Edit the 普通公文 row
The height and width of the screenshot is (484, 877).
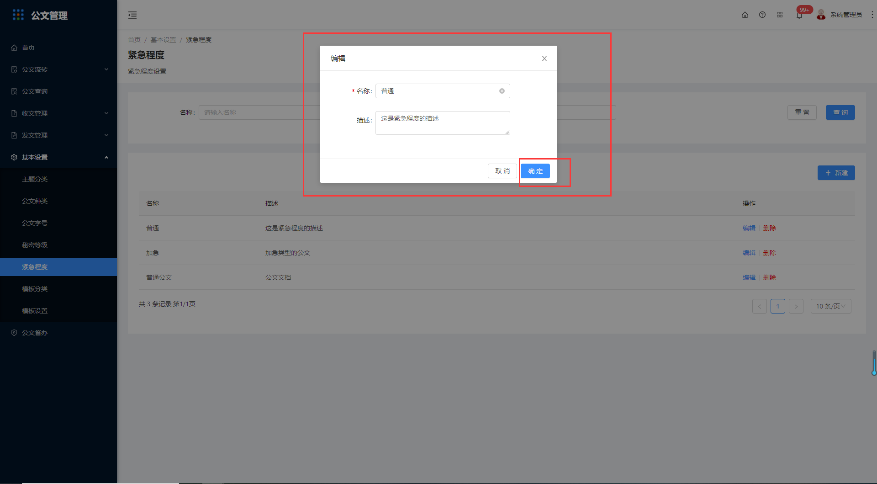(x=749, y=277)
